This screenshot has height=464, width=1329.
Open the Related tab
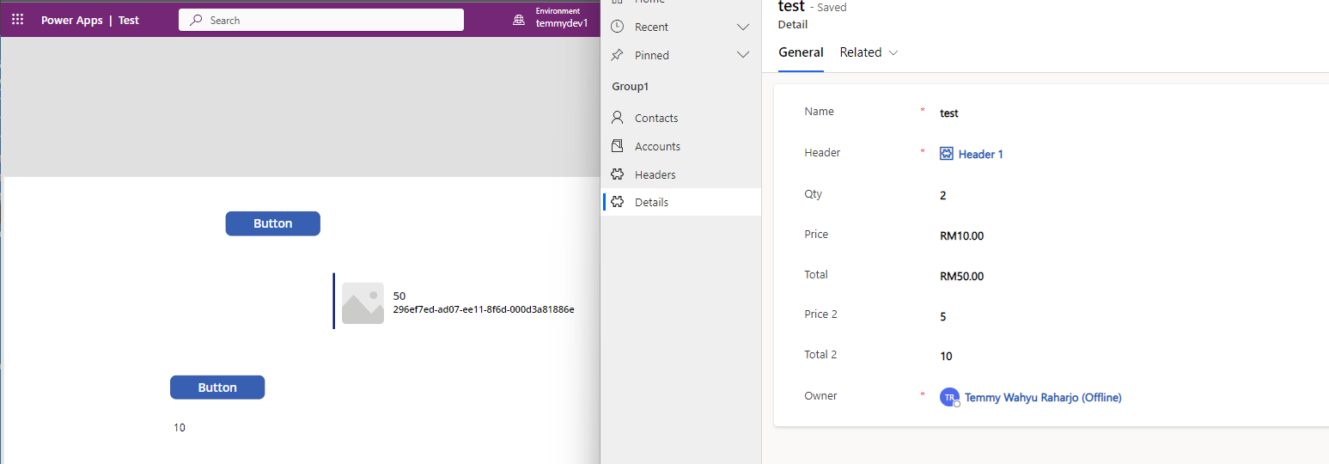pyautogui.click(x=861, y=52)
